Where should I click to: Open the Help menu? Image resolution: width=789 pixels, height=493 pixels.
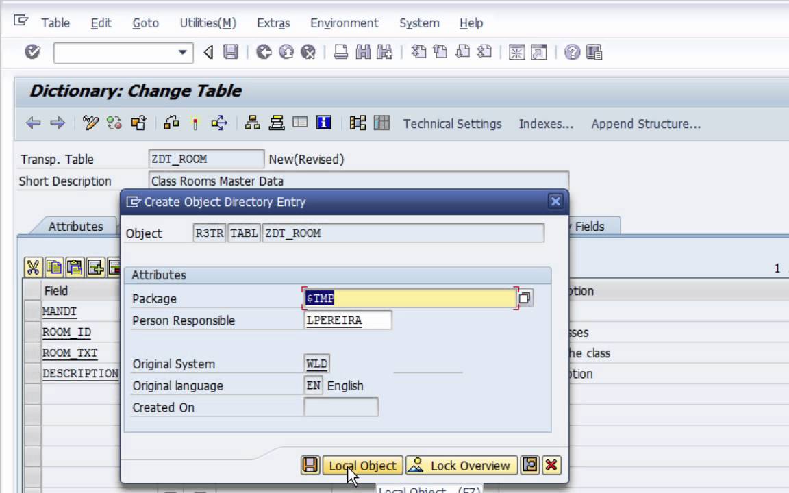[x=471, y=23]
